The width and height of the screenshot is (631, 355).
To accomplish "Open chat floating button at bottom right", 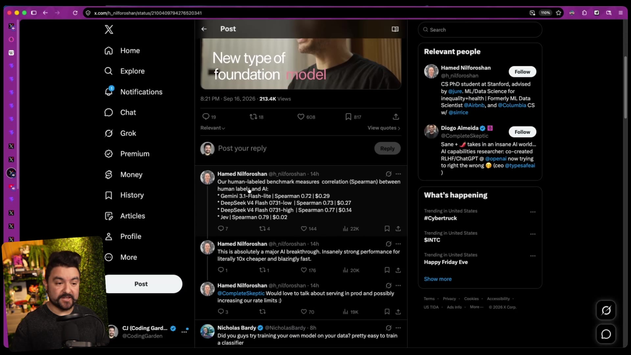I will click(606, 334).
